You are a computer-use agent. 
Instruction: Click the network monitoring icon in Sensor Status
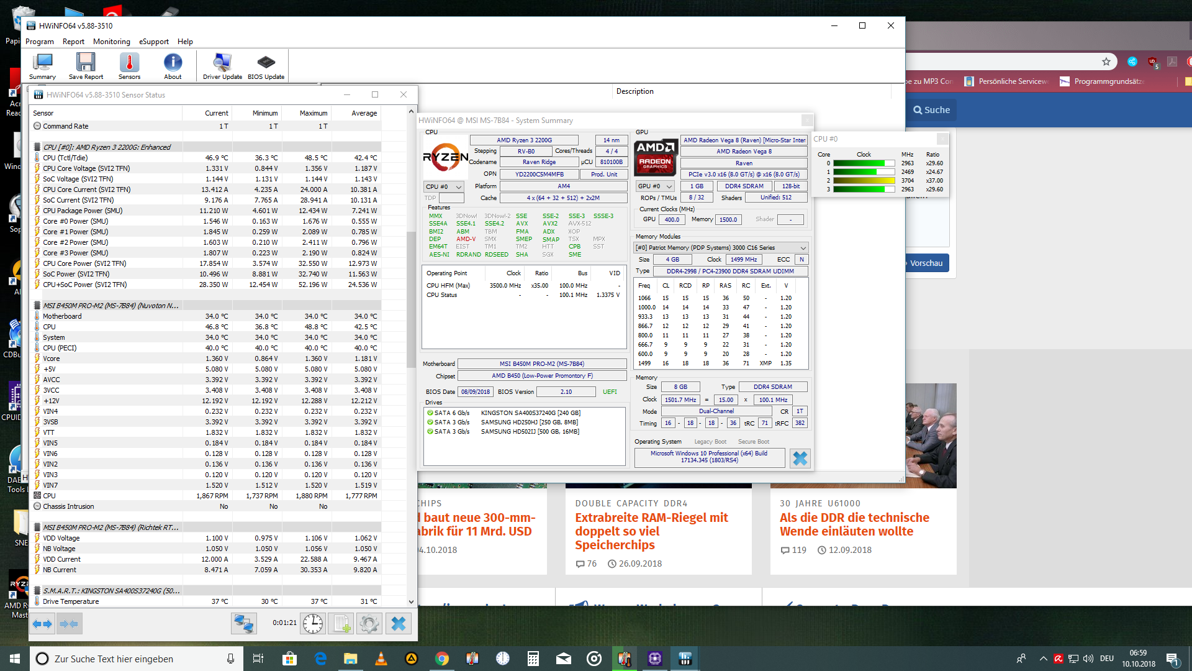[243, 623]
